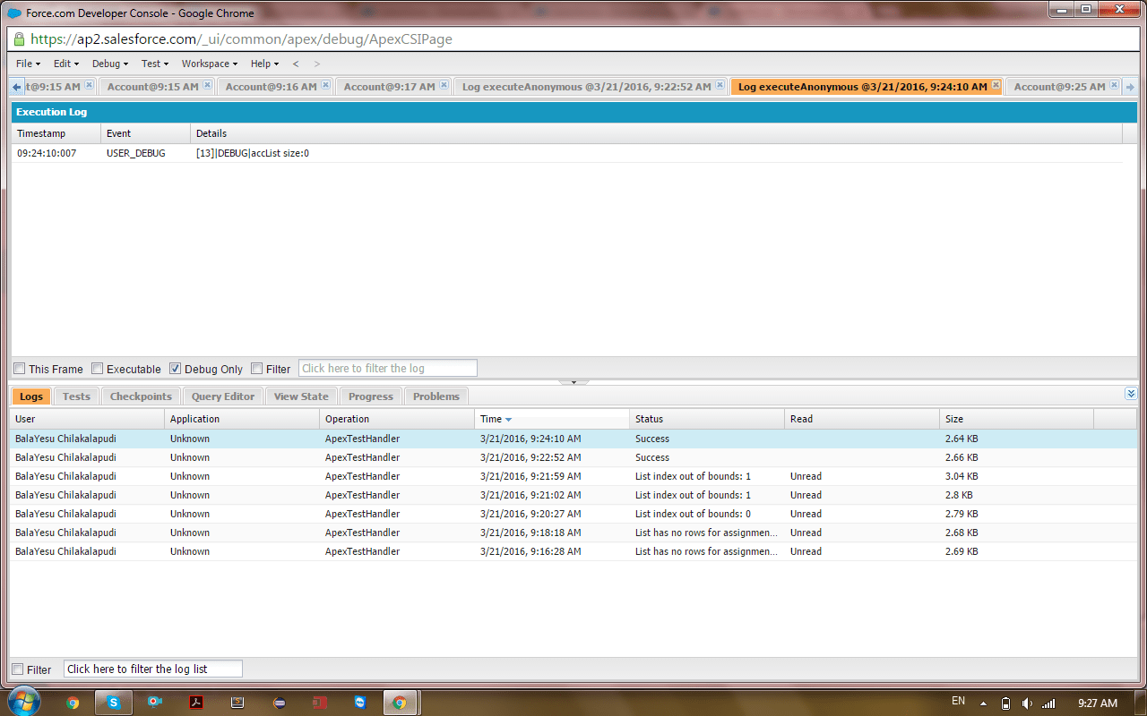Open the File menu
The image size is (1147, 716).
[x=28, y=64]
